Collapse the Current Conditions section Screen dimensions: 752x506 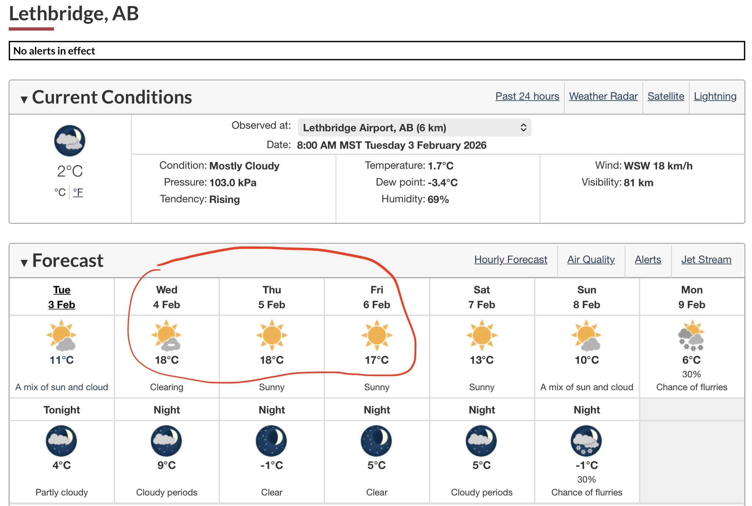(x=24, y=98)
